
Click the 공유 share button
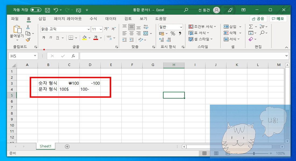258,19
